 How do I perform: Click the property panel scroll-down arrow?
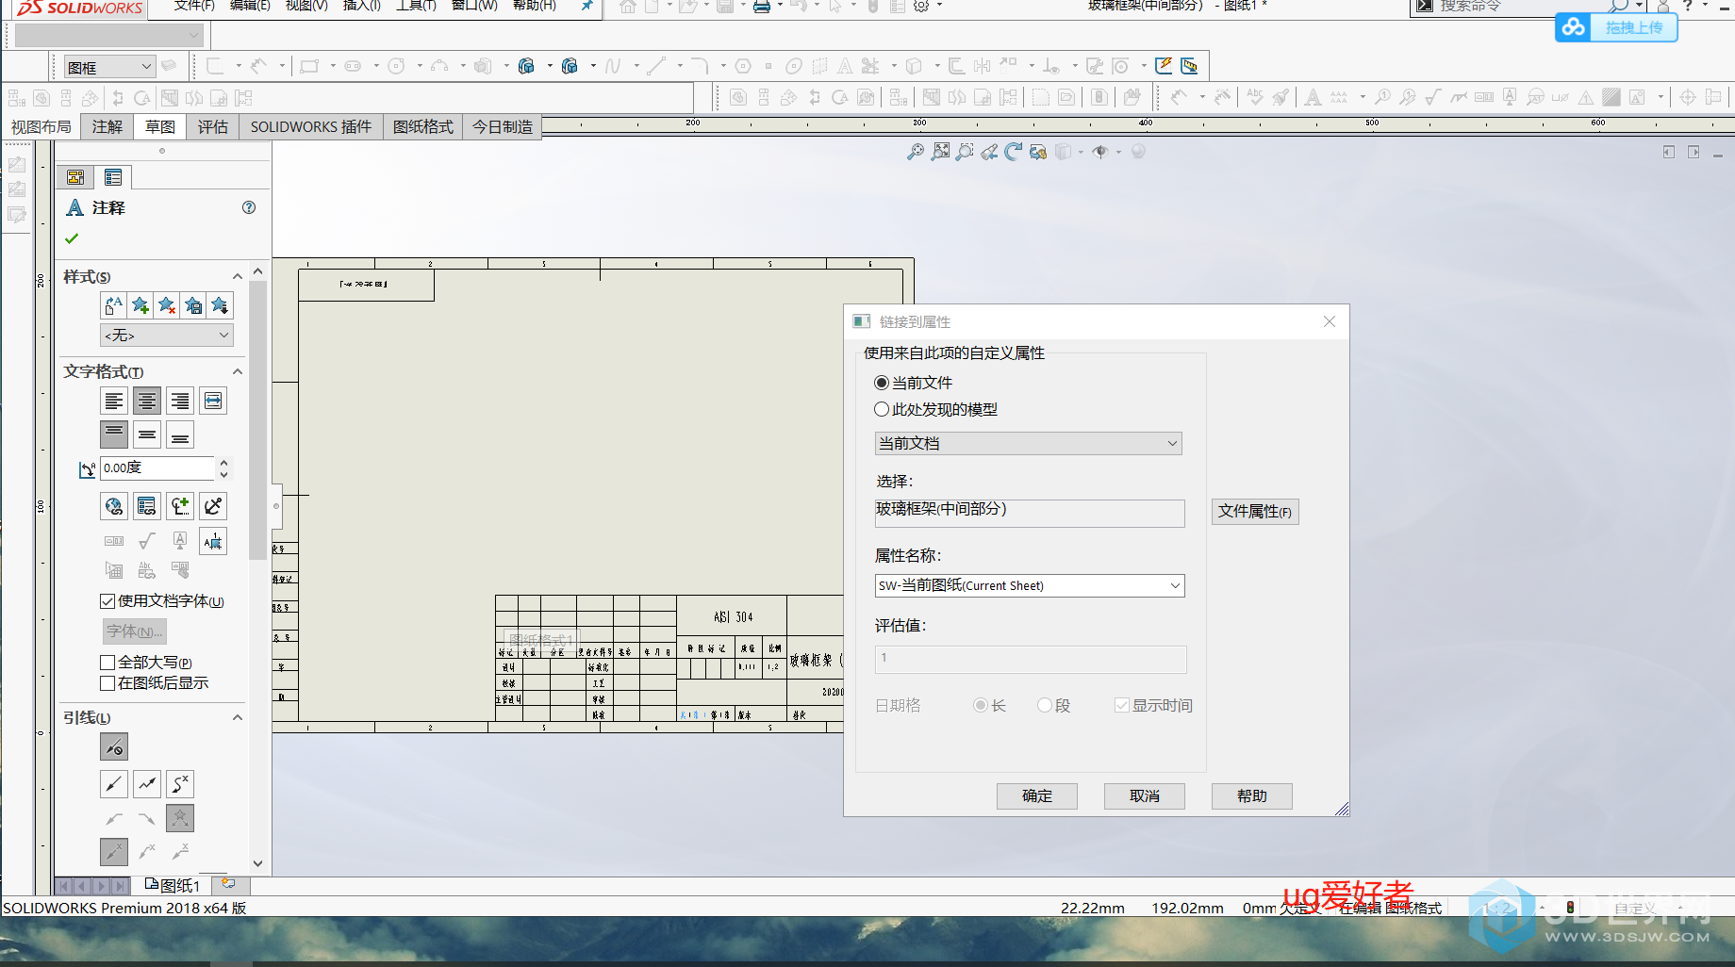coord(257,862)
